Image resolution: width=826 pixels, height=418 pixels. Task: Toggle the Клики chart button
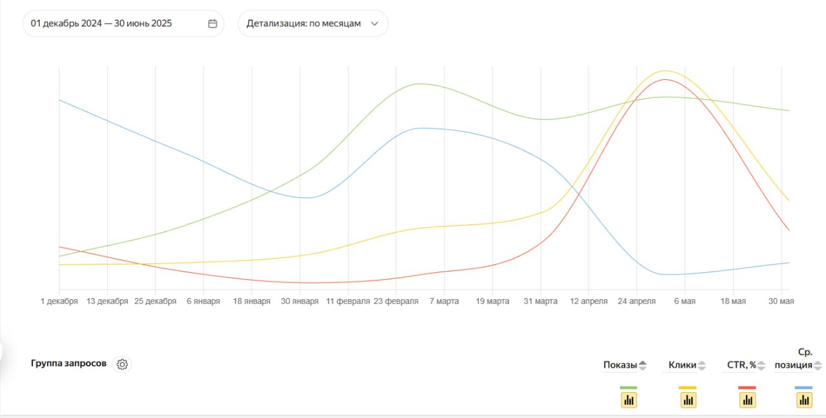(688, 400)
